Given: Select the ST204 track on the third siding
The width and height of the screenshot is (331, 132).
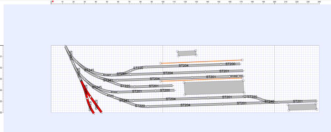Looking at the screenshot, I should (155, 79).
